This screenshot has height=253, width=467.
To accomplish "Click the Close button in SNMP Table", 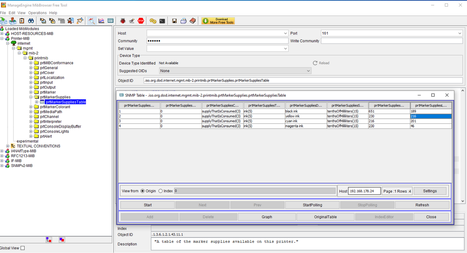I will (x=431, y=217).
